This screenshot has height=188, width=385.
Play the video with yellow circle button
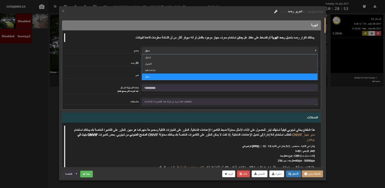pyautogui.click(x=365, y=33)
